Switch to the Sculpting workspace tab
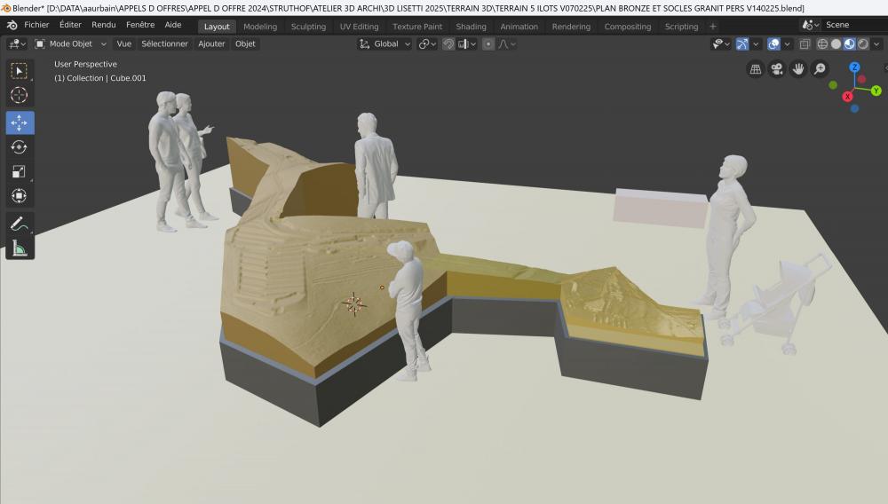Viewport: 888px width, 504px height. coord(308,27)
